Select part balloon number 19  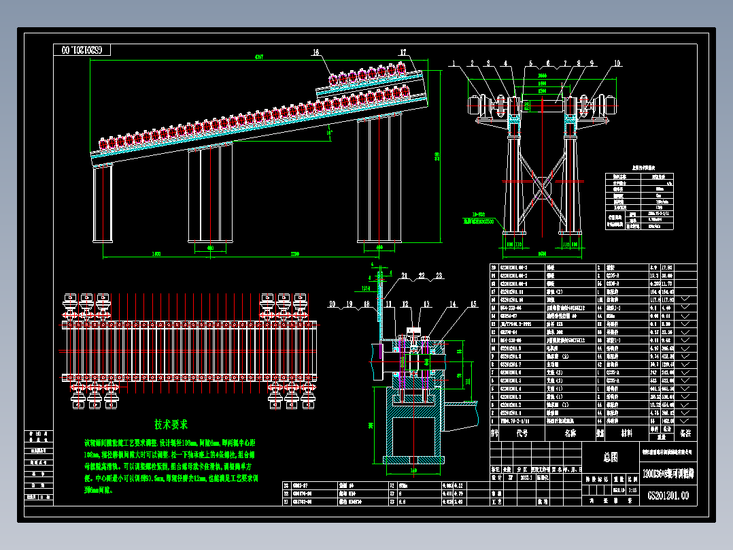click(x=350, y=304)
